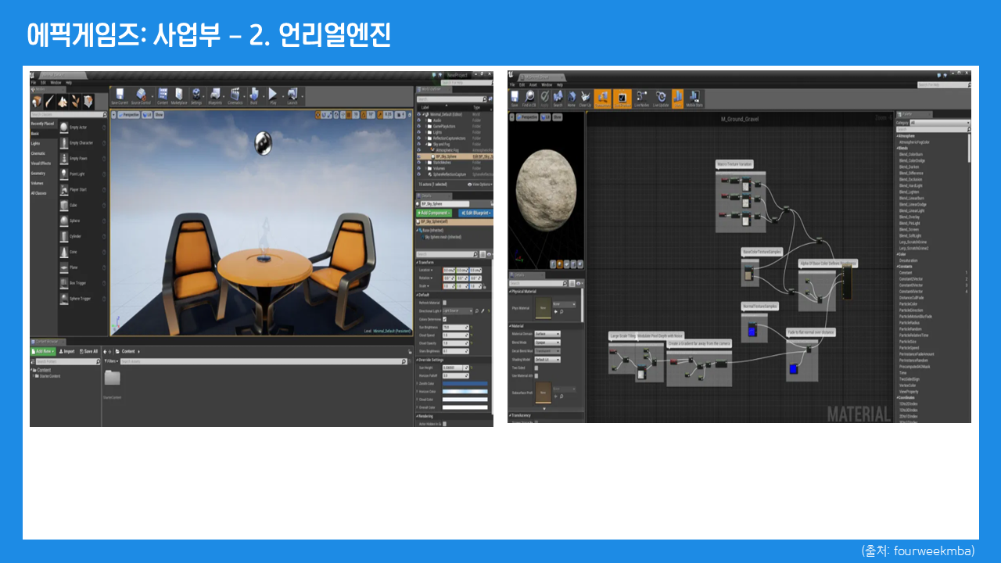The image size is (1001, 563).
Task: Toggle the Connectors toolbar button in material editor
Action: (x=603, y=99)
